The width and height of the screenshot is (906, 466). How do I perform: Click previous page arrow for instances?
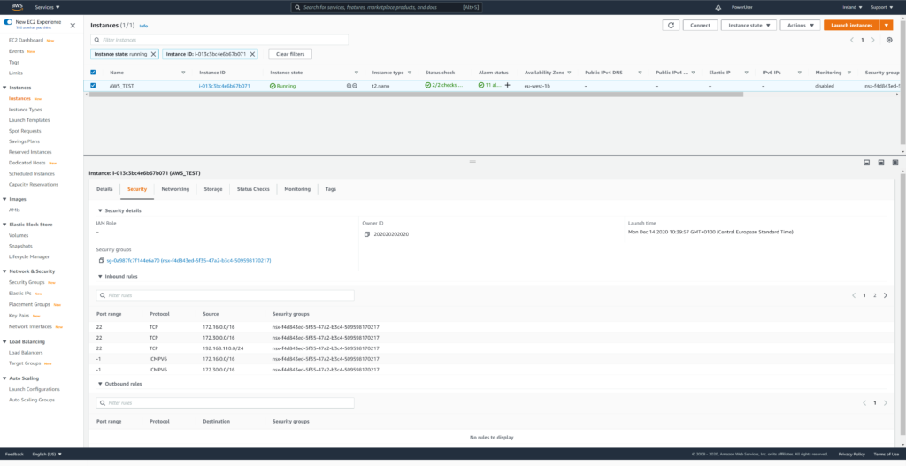click(852, 40)
